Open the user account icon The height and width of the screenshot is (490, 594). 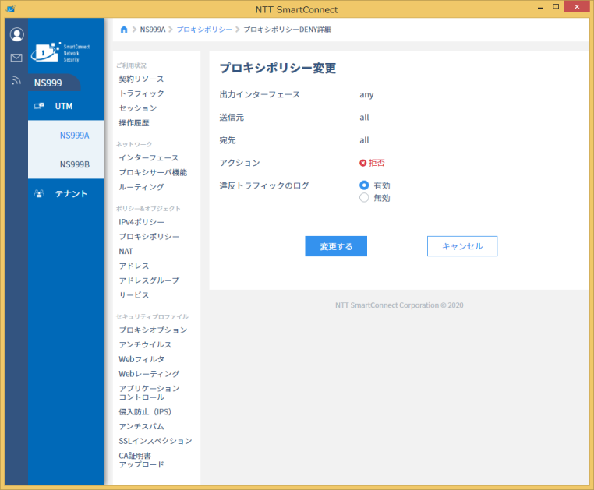pos(16,34)
